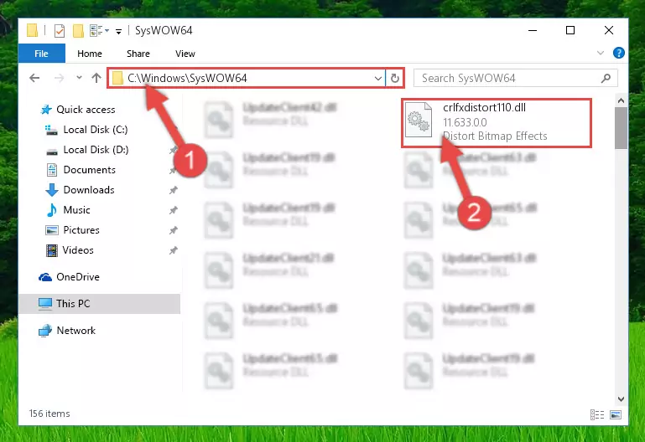Image resolution: width=645 pixels, height=442 pixels.
Task: Go forward using the Forward arrow
Action: click(x=60, y=78)
